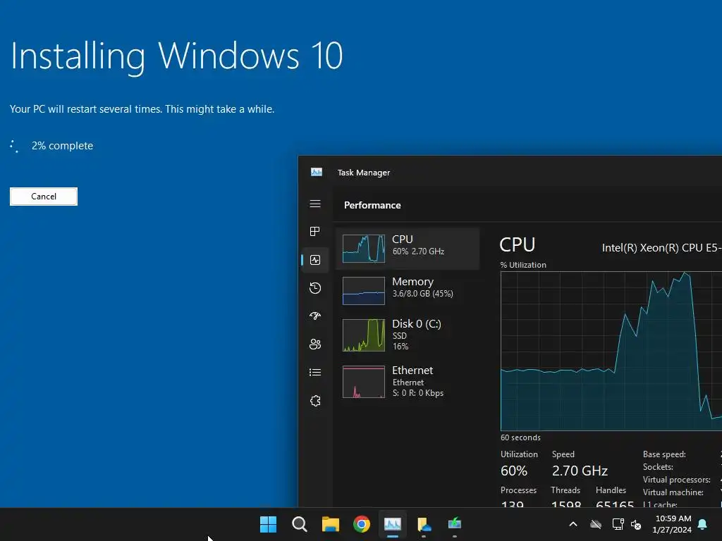The image size is (722, 541).
Task: Select Performance page icon in sidebar
Action: (x=315, y=260)
